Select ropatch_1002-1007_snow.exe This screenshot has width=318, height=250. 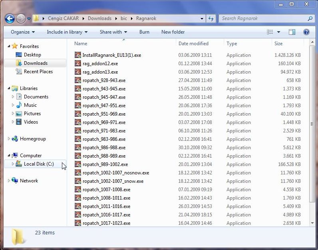[x=113, y=181]
